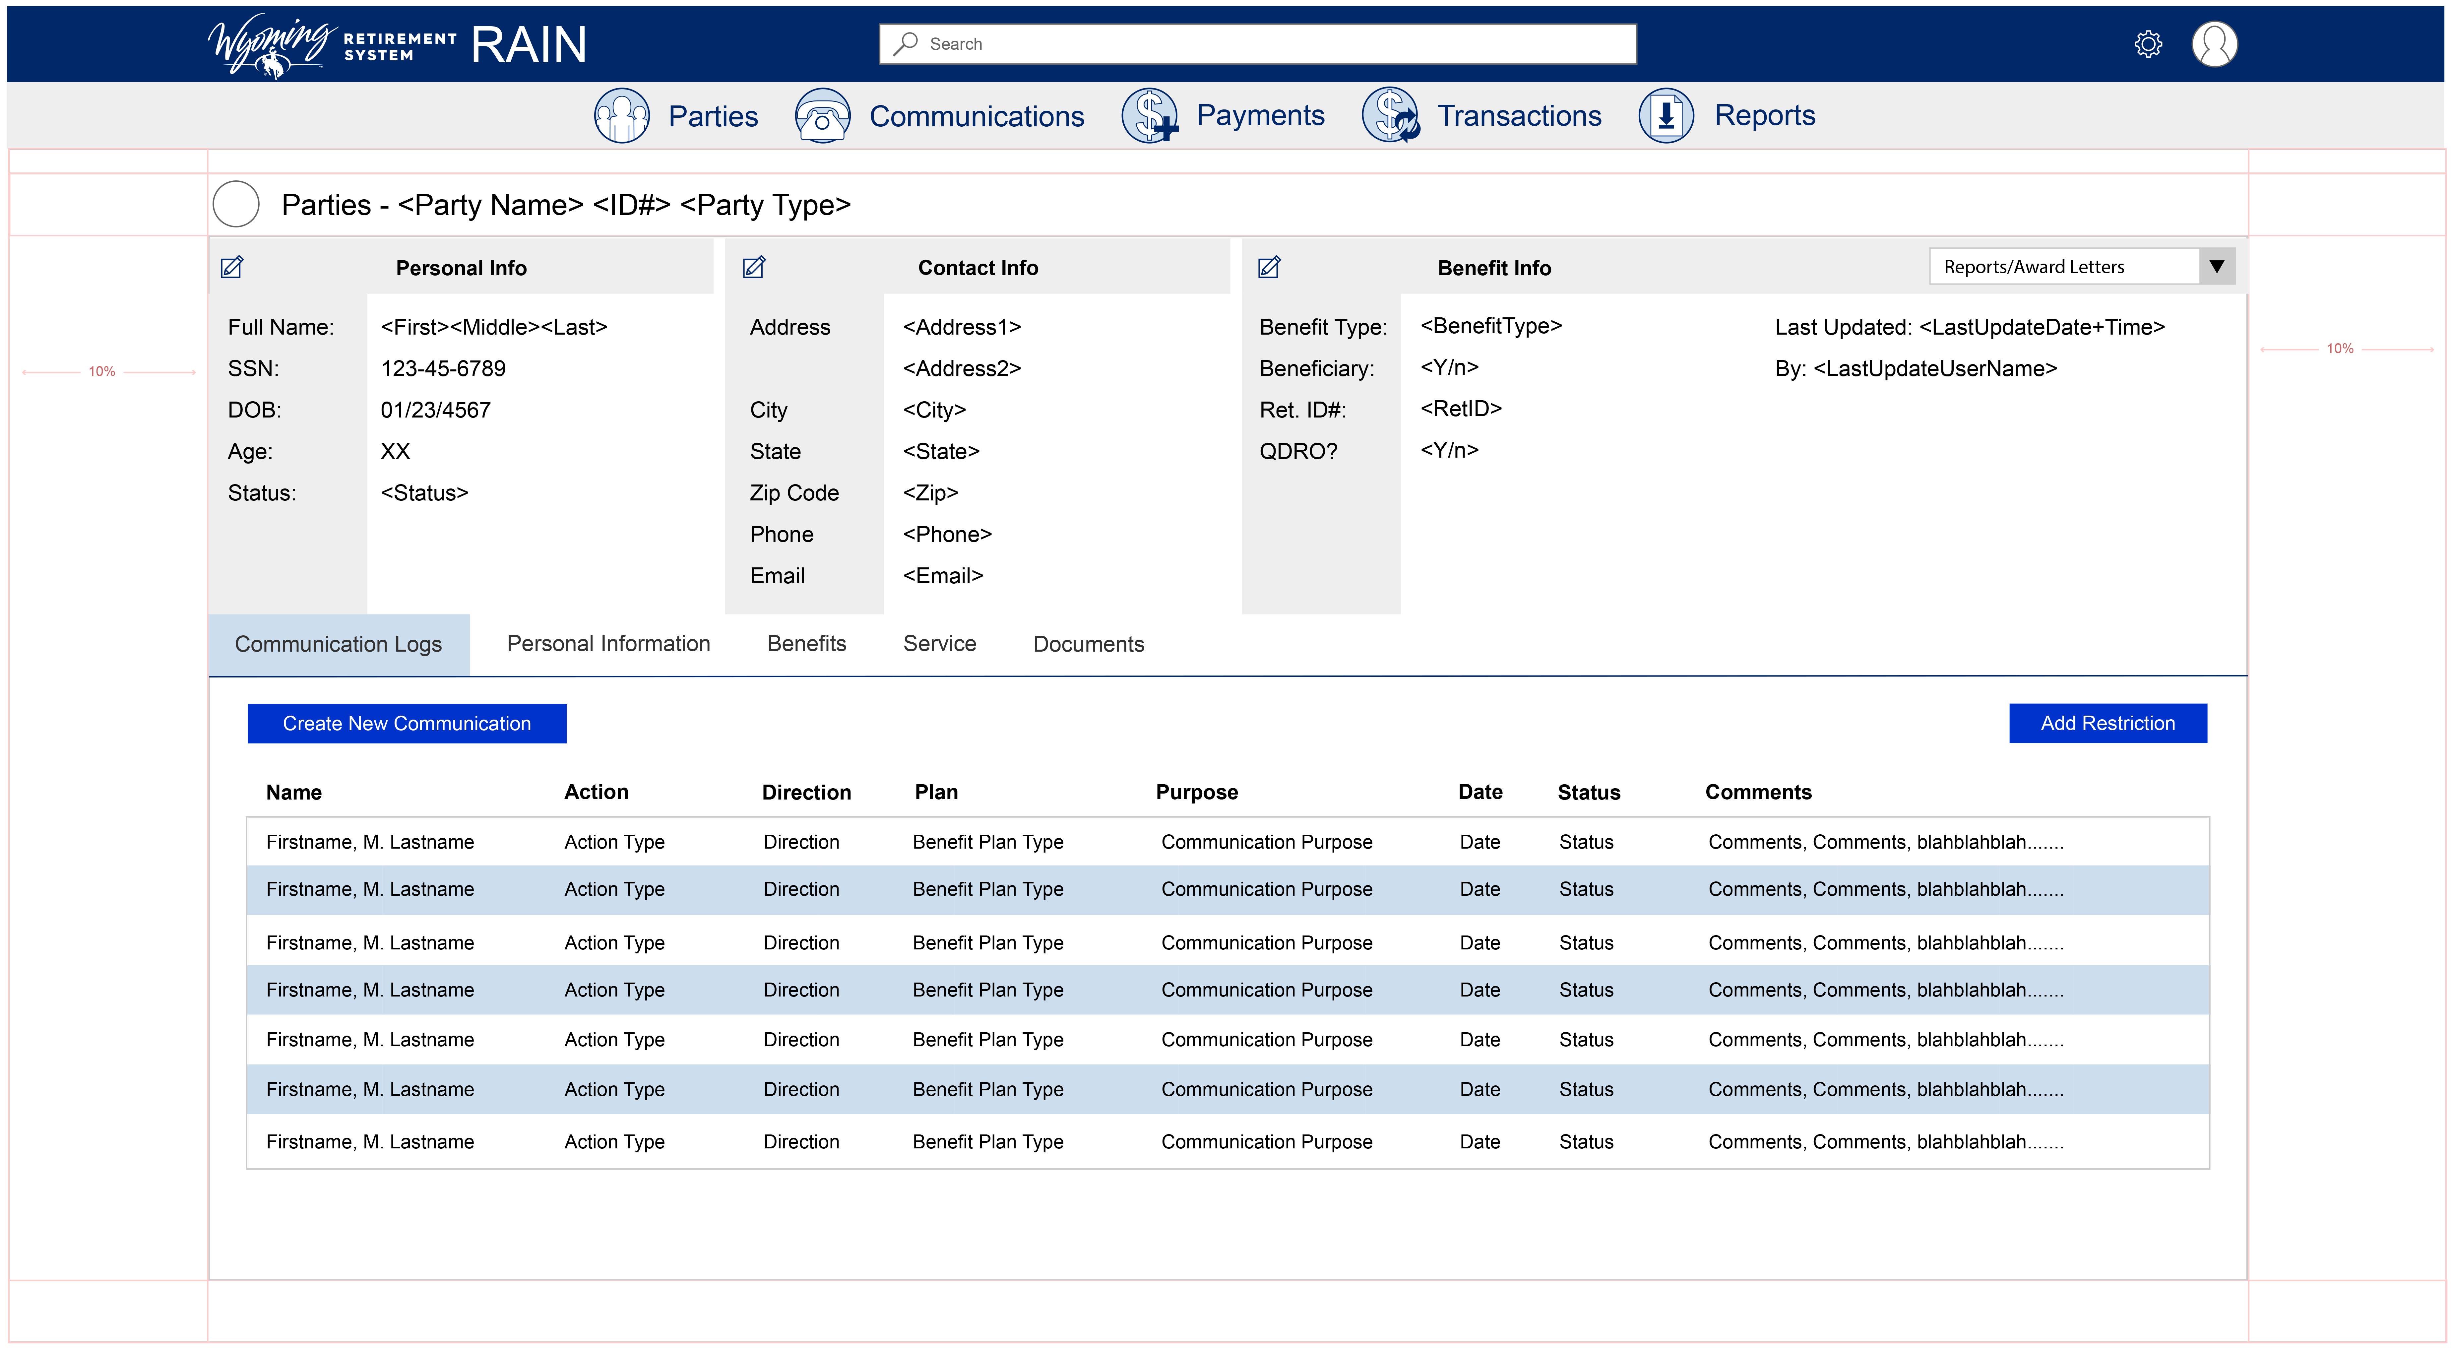Click the <Address1> value
This screenshot has height=1351, width=2455.
click(x=962, y=327)
